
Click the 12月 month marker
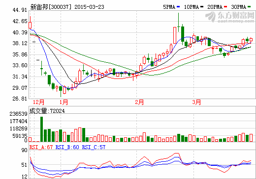(x=38, y=102)
